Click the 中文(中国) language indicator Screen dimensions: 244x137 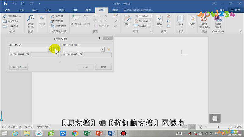tap(43, 127)
